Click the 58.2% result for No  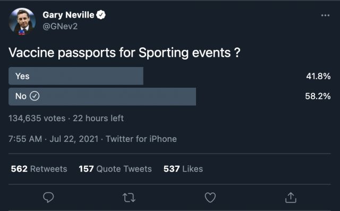pyautogui.click(x=318, y=96)
